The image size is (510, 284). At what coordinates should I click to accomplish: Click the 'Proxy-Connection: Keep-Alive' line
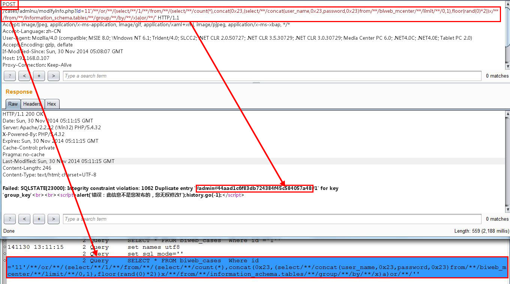coord(37,65)
